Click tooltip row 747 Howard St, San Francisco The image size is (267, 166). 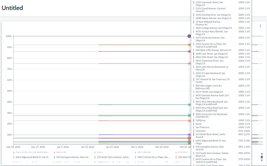[222, 80]
